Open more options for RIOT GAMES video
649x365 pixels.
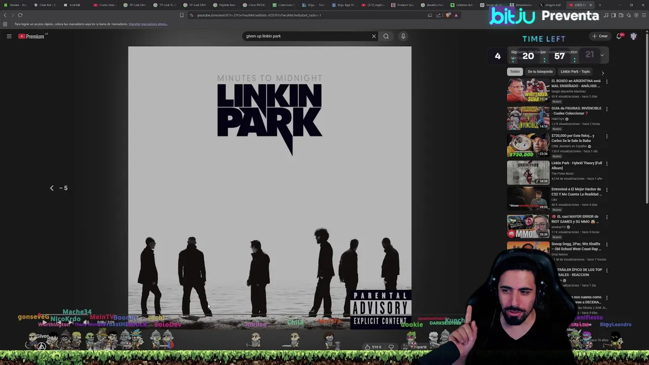click(606, 217)
